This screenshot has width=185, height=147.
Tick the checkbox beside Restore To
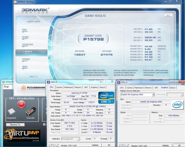click(x=44, y=124)
